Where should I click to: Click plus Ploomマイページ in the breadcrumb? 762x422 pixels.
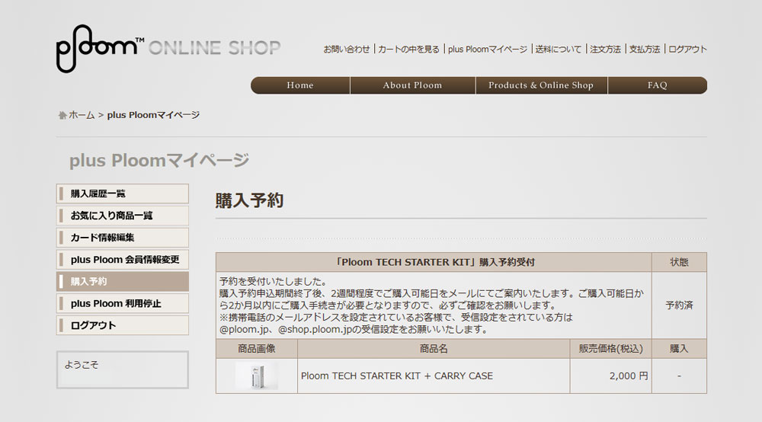(x=153, y=115)
